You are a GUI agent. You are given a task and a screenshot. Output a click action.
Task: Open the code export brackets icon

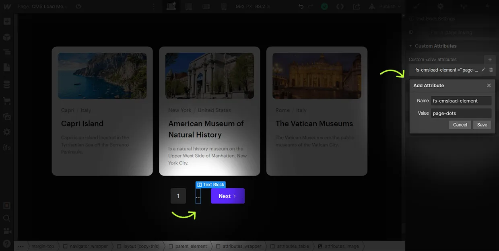click(340, 6)
